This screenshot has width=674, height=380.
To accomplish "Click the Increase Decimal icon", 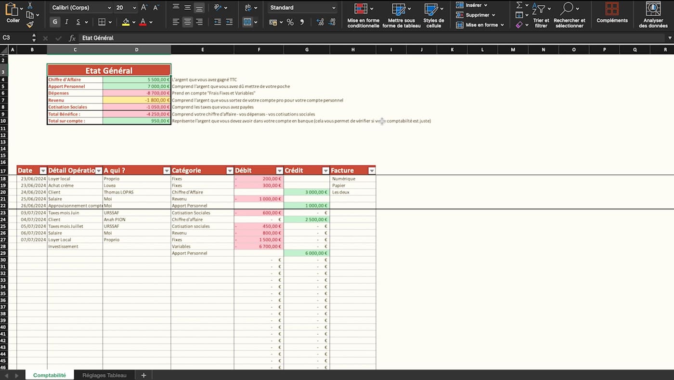I will pos(320,22).
